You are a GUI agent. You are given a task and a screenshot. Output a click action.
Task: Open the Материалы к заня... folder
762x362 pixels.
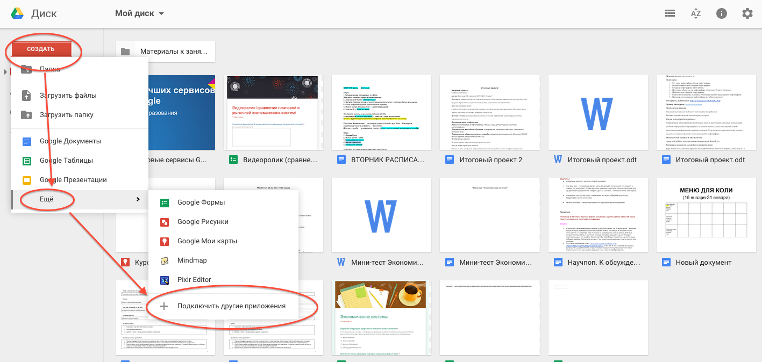click(x=165, y=52)
